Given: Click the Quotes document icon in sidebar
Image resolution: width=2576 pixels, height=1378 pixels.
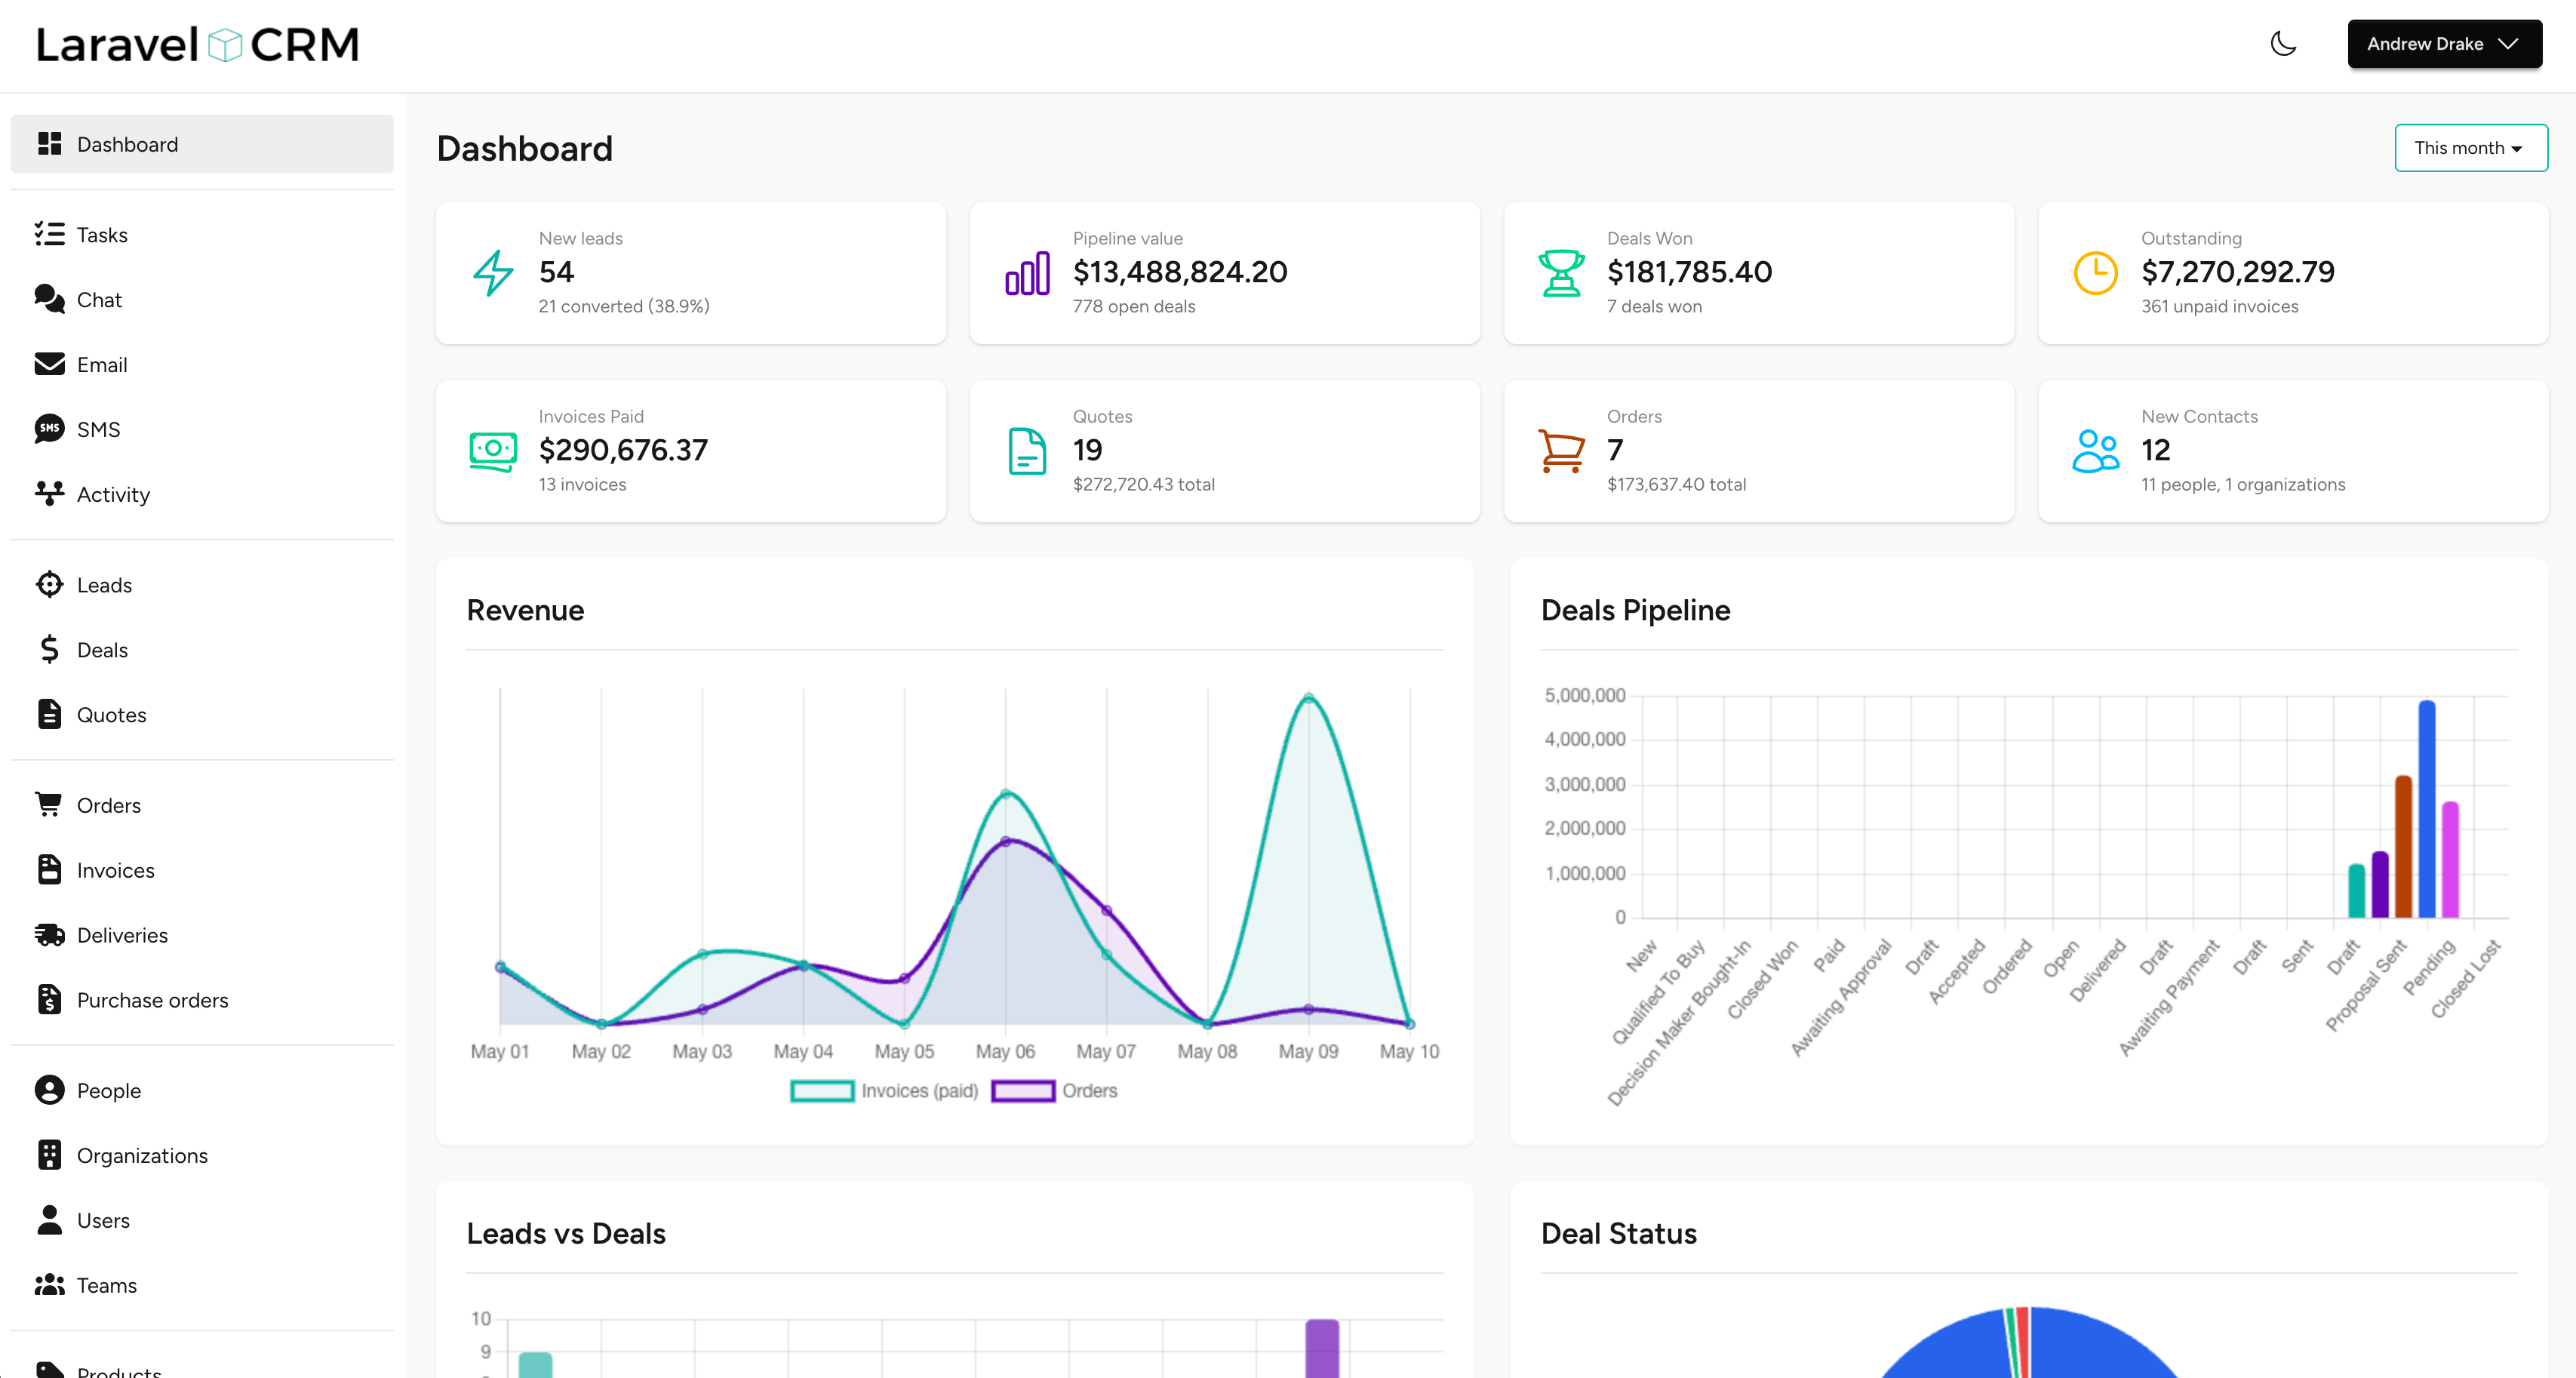Looking at the screenshot, I should coord(49,714).
